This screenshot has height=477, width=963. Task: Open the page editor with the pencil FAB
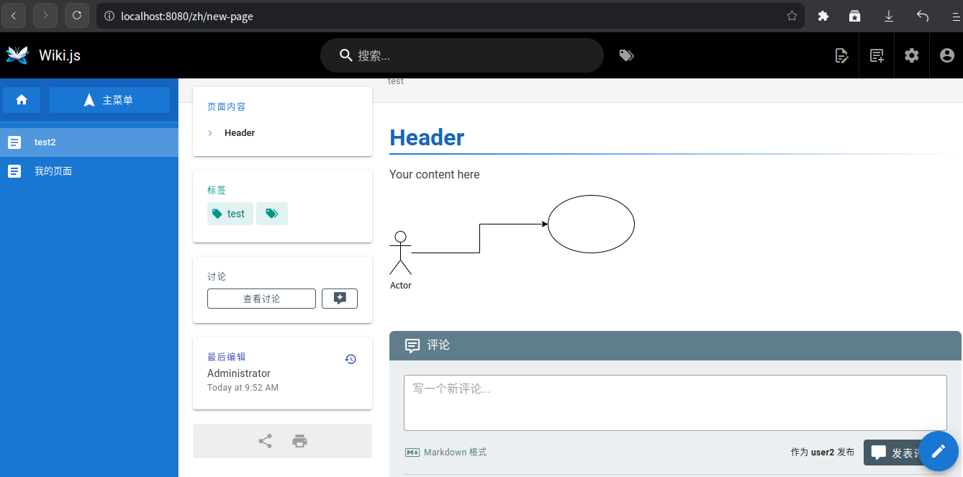coord(938,451)
